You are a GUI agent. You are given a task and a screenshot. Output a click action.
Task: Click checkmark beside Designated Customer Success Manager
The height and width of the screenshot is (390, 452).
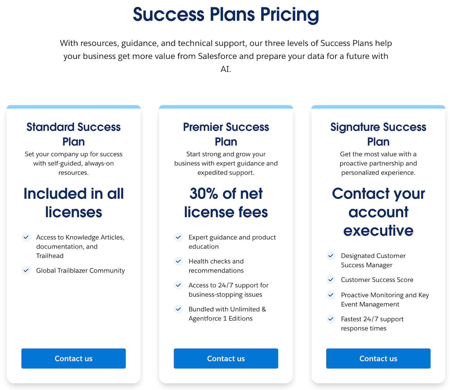331,256
